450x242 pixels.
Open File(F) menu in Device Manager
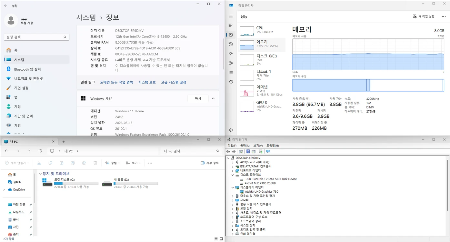pos(232,146)
